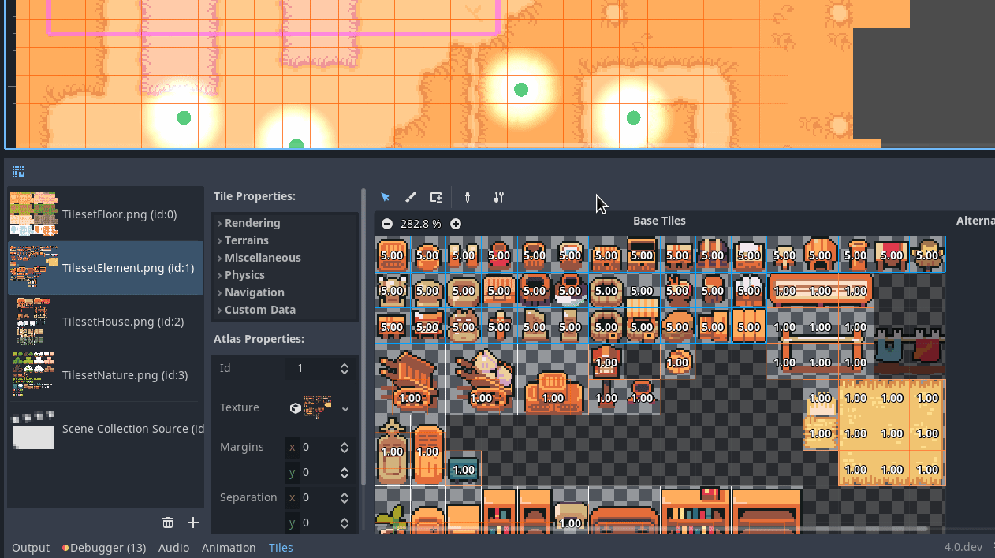The width and height of the screenshot is (995, 558).
Task: Click the Texture preview thumbnail icon
Action: coord(318,407)
